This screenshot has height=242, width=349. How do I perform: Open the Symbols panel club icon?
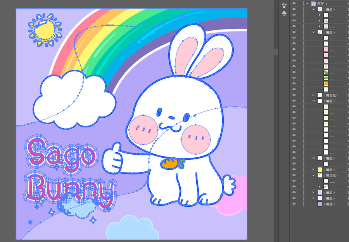pos(284,13)
